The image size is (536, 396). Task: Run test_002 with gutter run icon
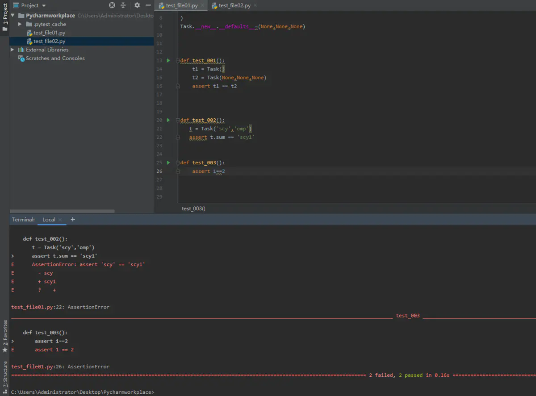[x=168, y=120]
